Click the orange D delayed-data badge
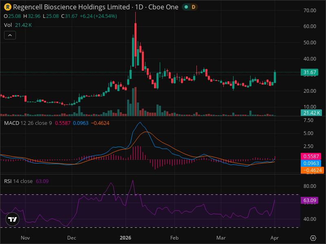The image size is (326, 244). click(194, 7)
